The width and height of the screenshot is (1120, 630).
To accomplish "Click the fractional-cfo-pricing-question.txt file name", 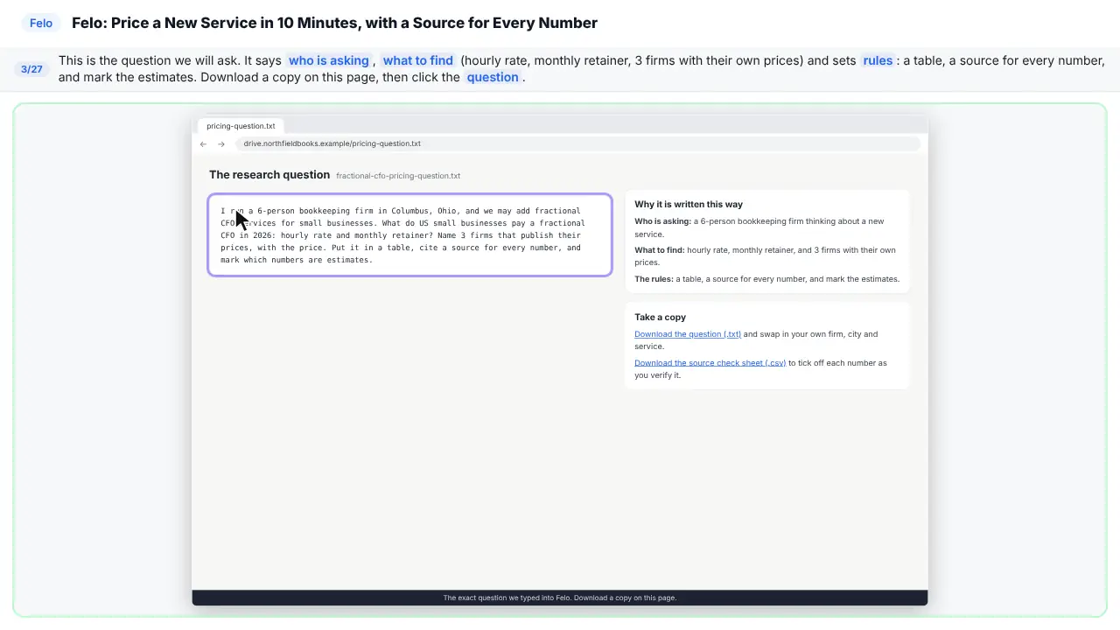I will click(x=398, y=176).
